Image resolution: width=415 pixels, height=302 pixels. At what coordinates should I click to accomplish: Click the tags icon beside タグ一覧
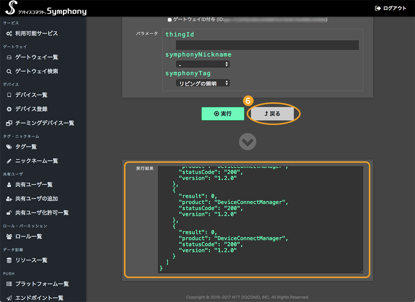pos(9,147)
